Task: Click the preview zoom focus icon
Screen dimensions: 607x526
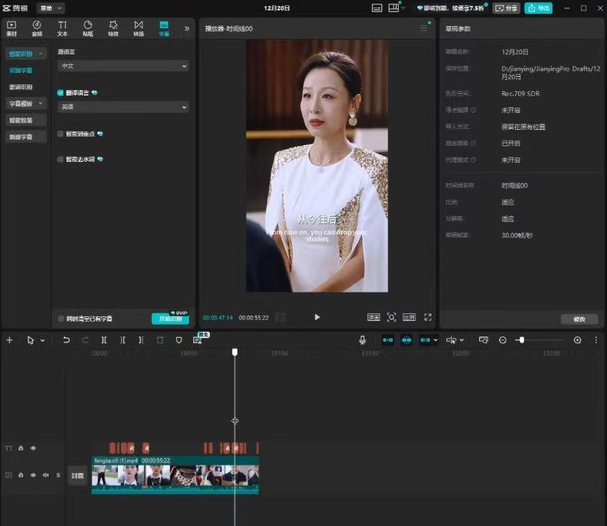Action: tap(391, 318)
